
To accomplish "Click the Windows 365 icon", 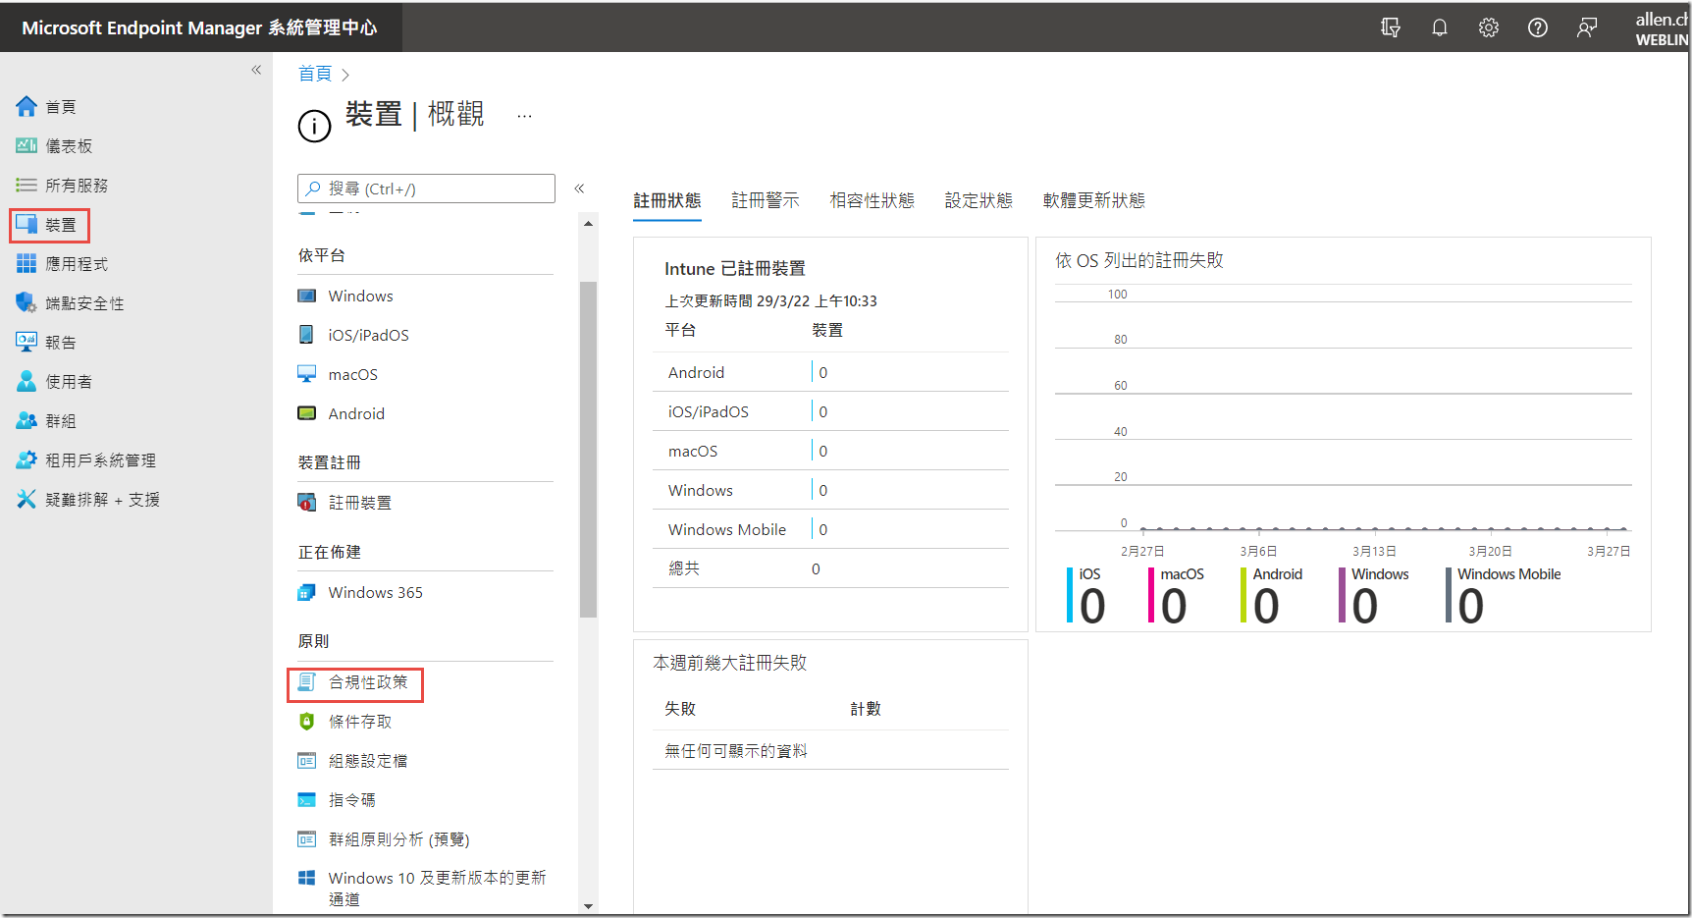I will point(307,592).
